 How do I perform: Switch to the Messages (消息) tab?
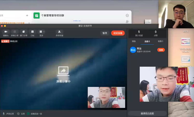pyautogui.click(x=134, y=42)
